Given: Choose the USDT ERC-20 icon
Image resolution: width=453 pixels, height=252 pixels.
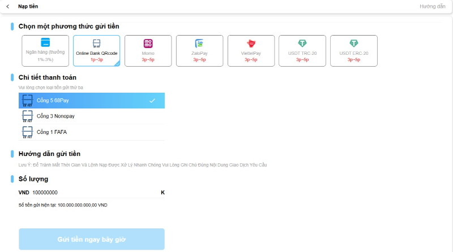Looking at the screenshot, I should tap(354, 43).
